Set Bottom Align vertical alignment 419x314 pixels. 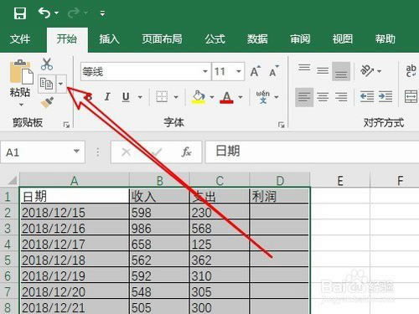(x=341, y=72)
